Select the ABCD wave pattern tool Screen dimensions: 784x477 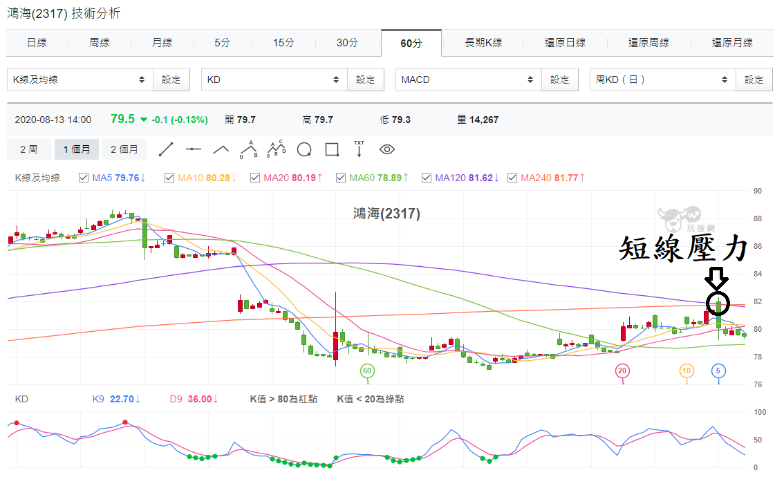click(x=277, y=149)
